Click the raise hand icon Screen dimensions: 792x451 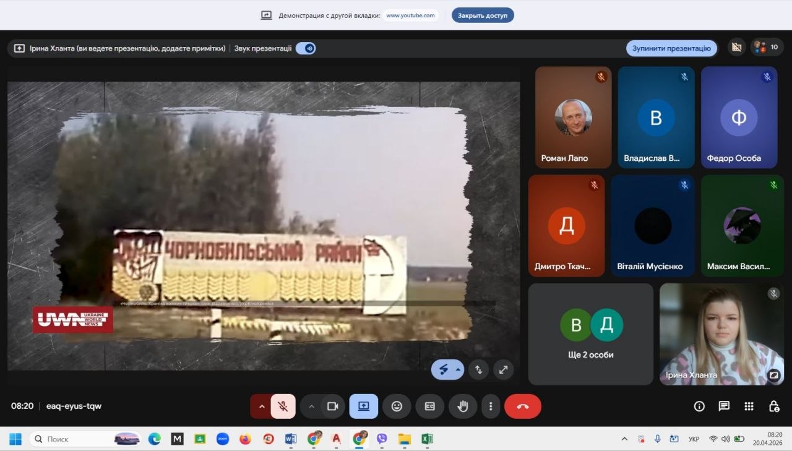point(463,406)
